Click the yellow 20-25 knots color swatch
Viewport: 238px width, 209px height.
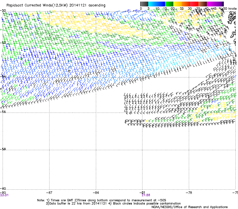(x=178, y=4)
